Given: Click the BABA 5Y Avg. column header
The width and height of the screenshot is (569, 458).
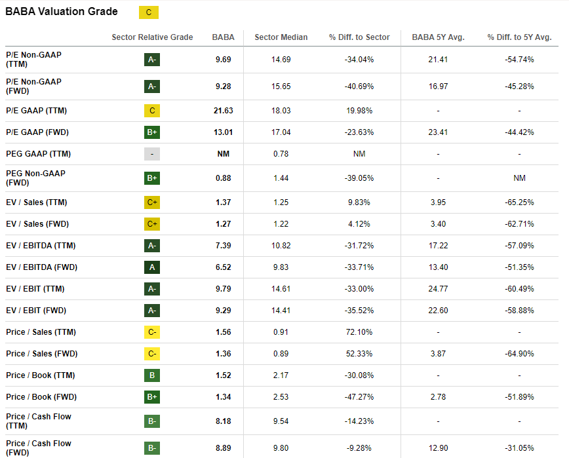Looking at the screenshot, I should pos(438,37).
